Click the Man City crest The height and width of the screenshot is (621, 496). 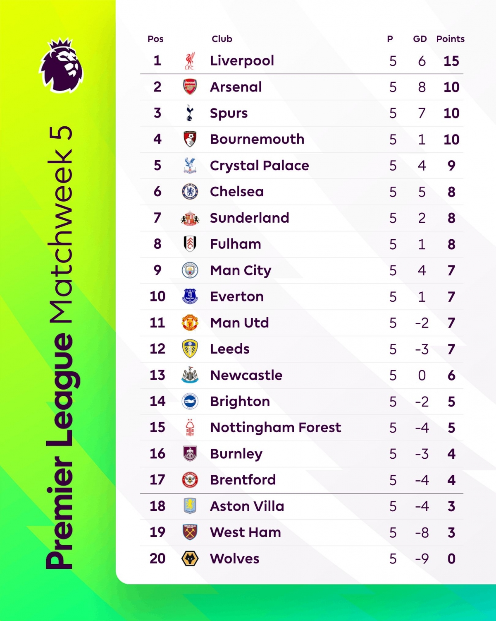pos(190,270)
